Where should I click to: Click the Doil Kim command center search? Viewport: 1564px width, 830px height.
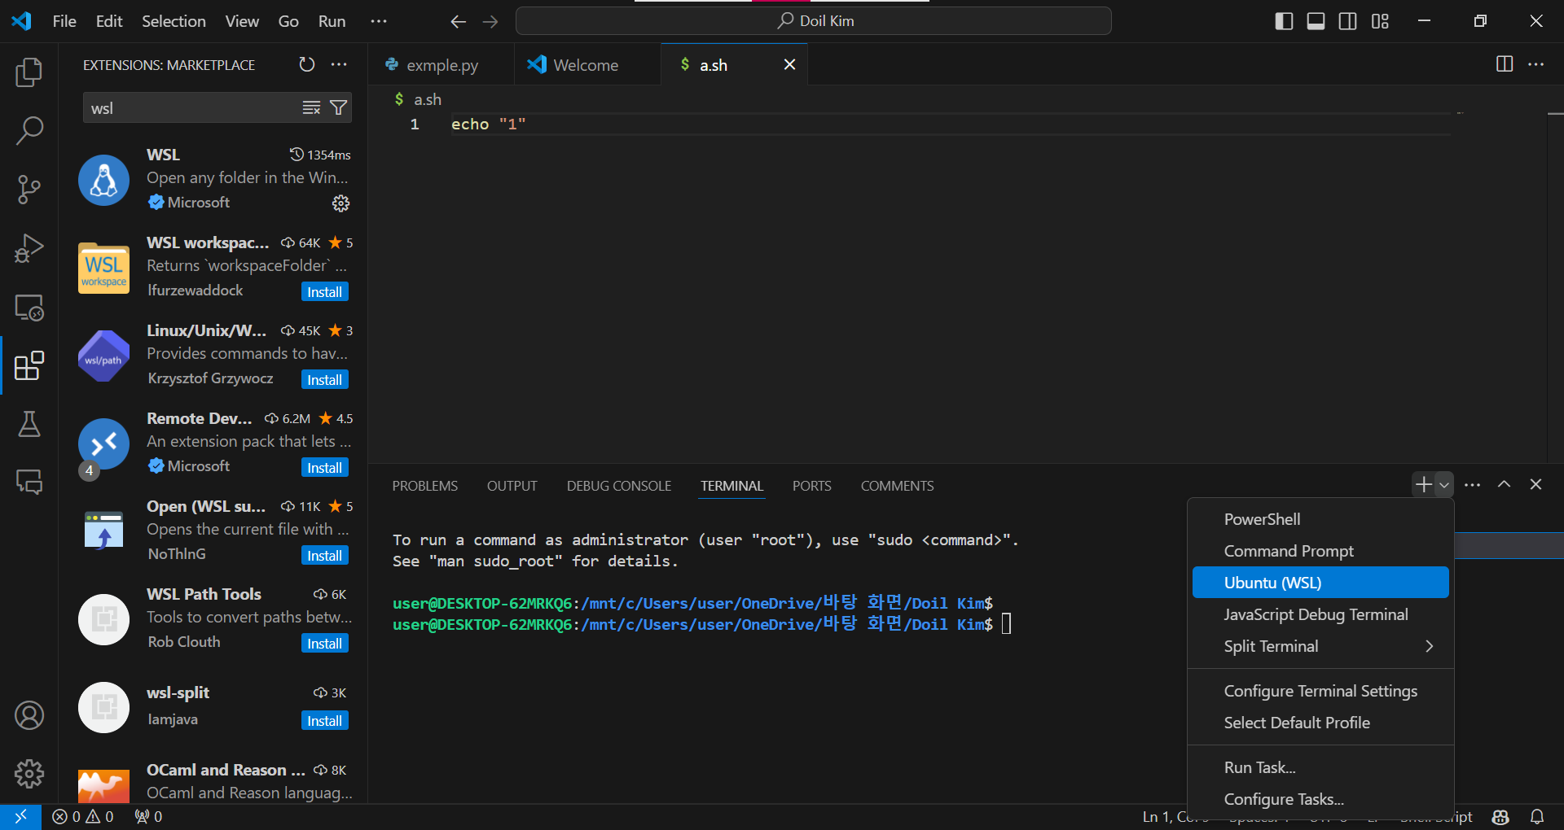pyautogui.click(x=814, y=21)
